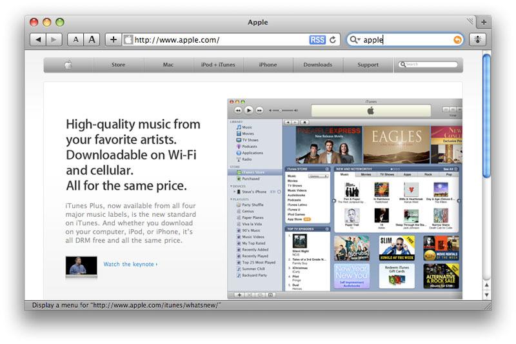516x344 pixels.
Task: Click the Eagles banner image
Action: click(x=397, y=144)
